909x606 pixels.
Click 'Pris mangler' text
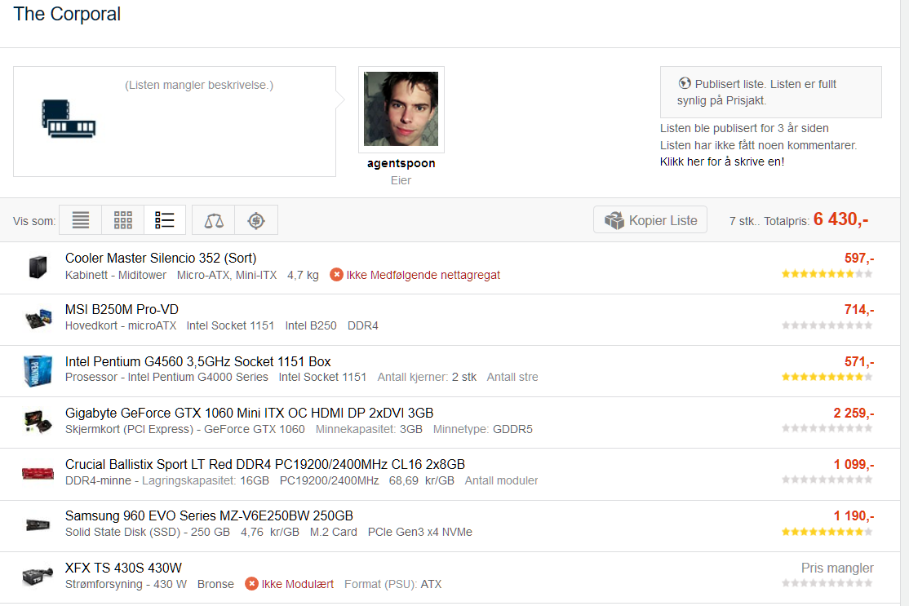tap(837, 568)
